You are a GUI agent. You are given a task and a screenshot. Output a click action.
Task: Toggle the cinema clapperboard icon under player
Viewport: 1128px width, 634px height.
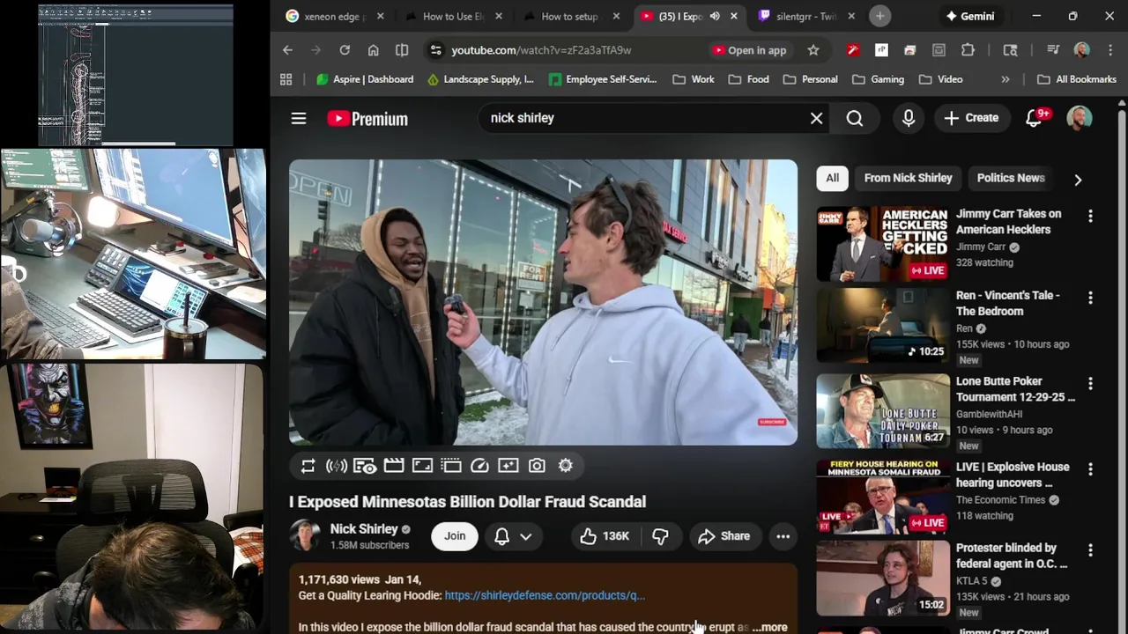click(394, 466)
